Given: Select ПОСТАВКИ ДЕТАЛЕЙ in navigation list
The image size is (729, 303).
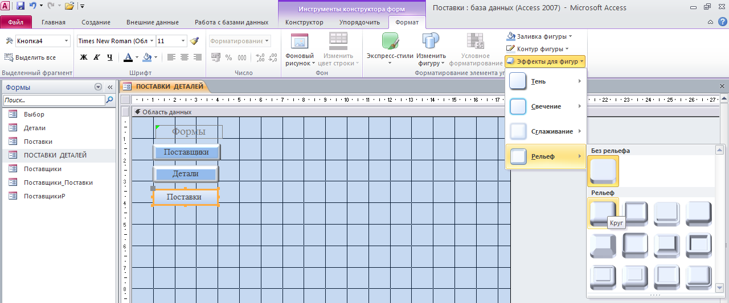Looking at the screenshot, I should click(58, 155).
